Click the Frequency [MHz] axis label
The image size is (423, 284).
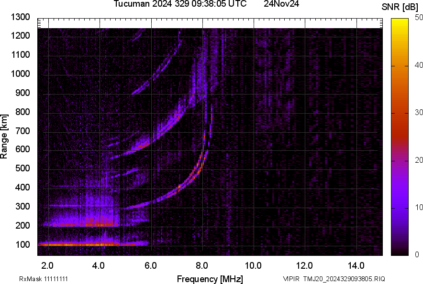210,279
